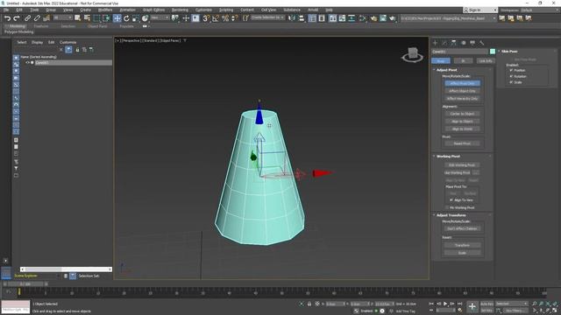Viewport: 561px width, 315px height.
Task: Toggle the Skin Pose Rotation checkbox
Action: [x=511, y=76]
